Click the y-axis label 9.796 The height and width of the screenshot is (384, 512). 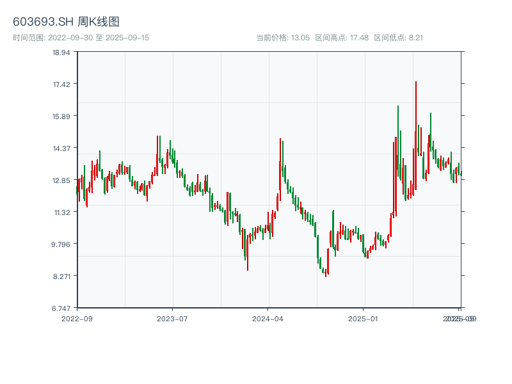coord(61,244)
